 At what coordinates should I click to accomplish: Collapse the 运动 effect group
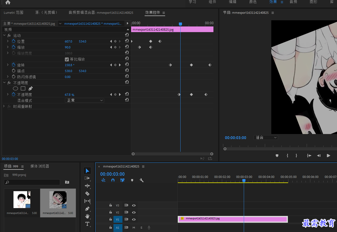tap(4, 35)
